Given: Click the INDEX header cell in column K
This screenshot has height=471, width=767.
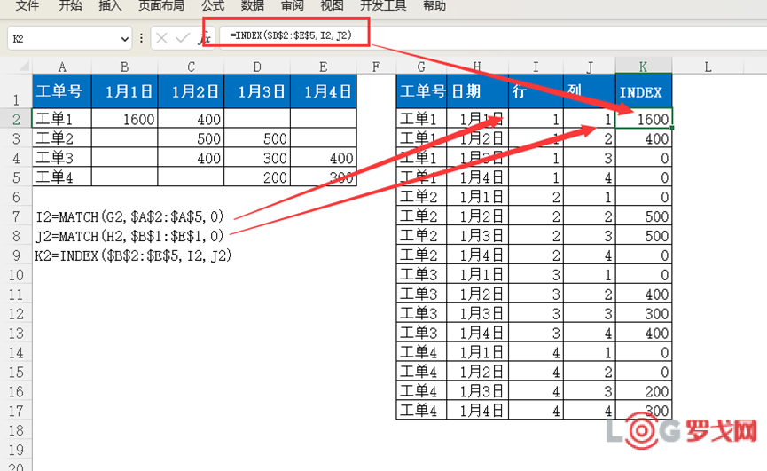Looking at the screenshot, I should coord(644,91).
